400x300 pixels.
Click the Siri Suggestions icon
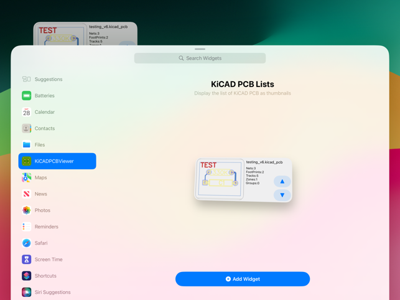coord(27,292)
